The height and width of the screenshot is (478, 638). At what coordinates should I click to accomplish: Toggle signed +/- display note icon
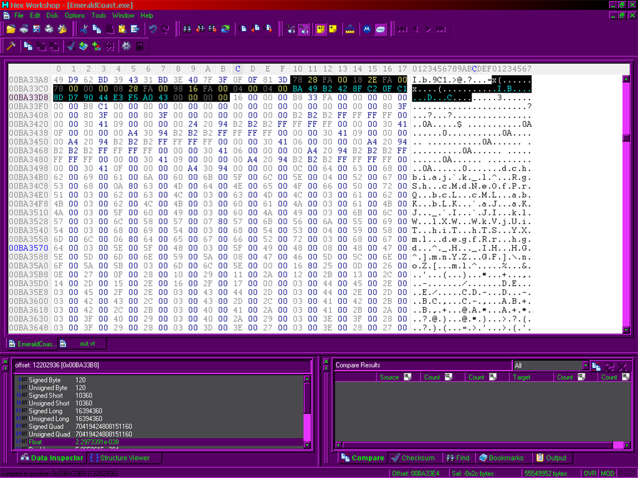tap(321, 29)
